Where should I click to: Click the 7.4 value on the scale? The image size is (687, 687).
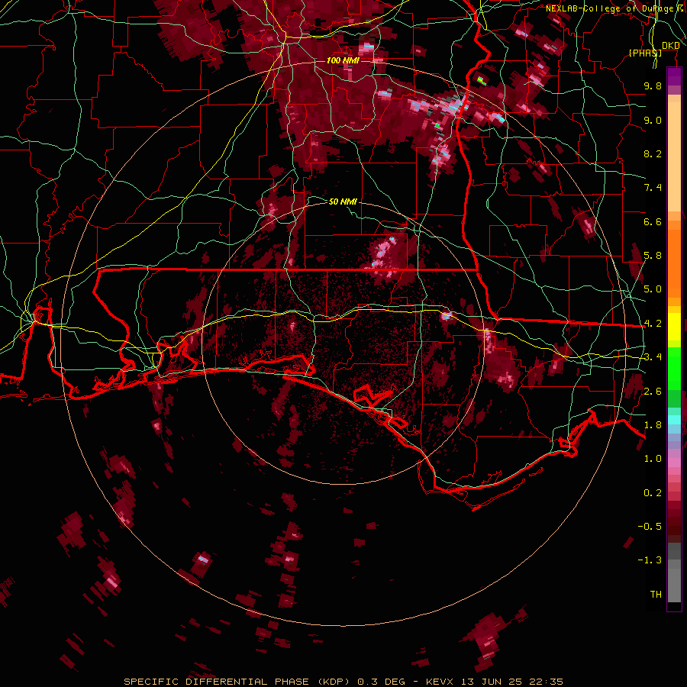click(x=653, y=188)
